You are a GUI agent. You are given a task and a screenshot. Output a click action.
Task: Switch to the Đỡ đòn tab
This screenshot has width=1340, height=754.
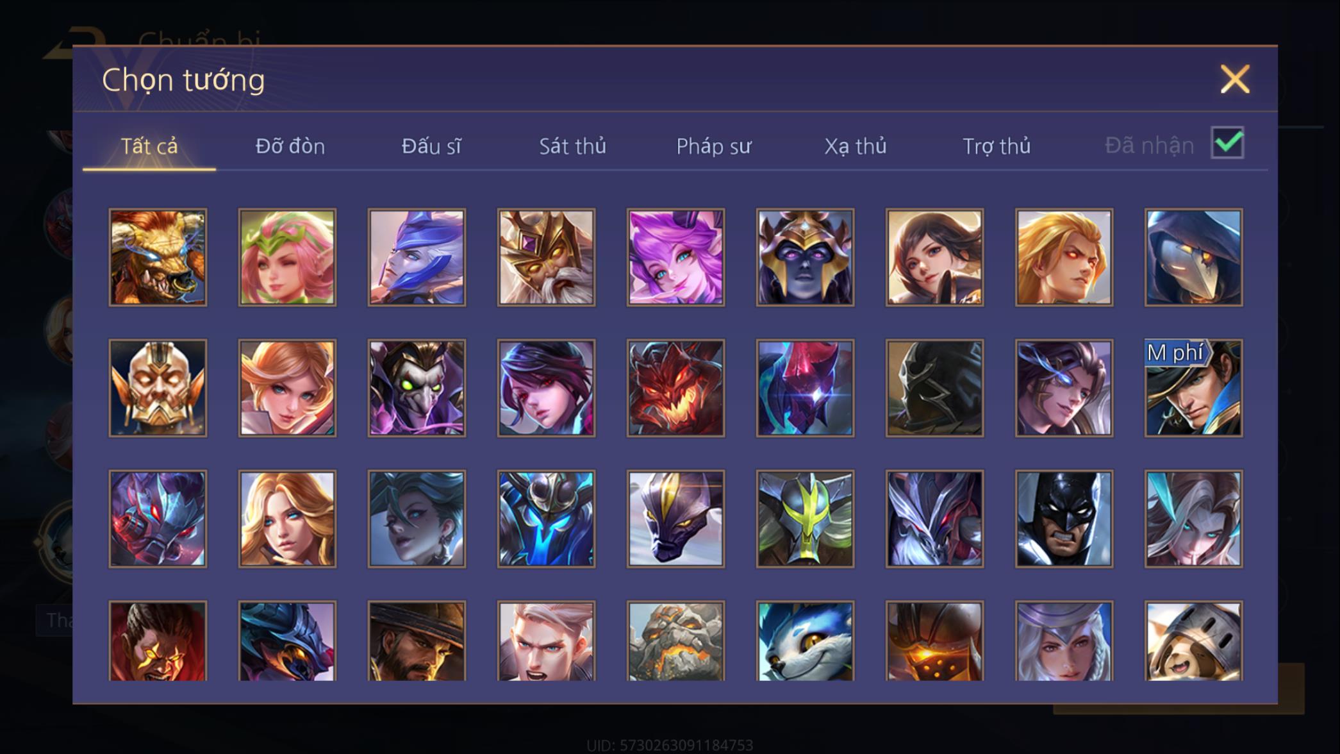pos(290,146)
